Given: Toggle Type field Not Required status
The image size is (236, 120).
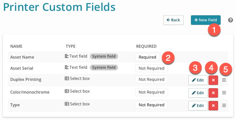Looking at the screenshot, I should (x=151, y=105).
